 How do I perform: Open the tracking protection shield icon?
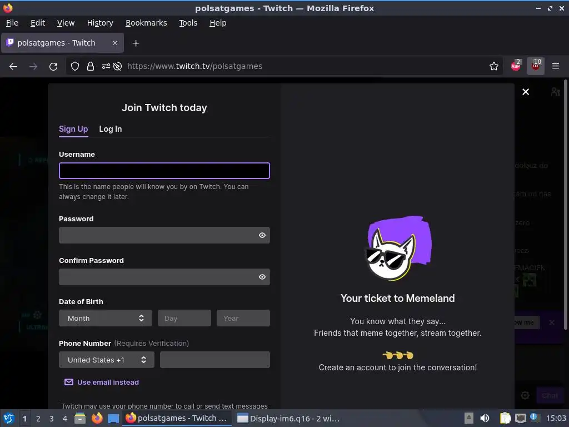(75, 67)
